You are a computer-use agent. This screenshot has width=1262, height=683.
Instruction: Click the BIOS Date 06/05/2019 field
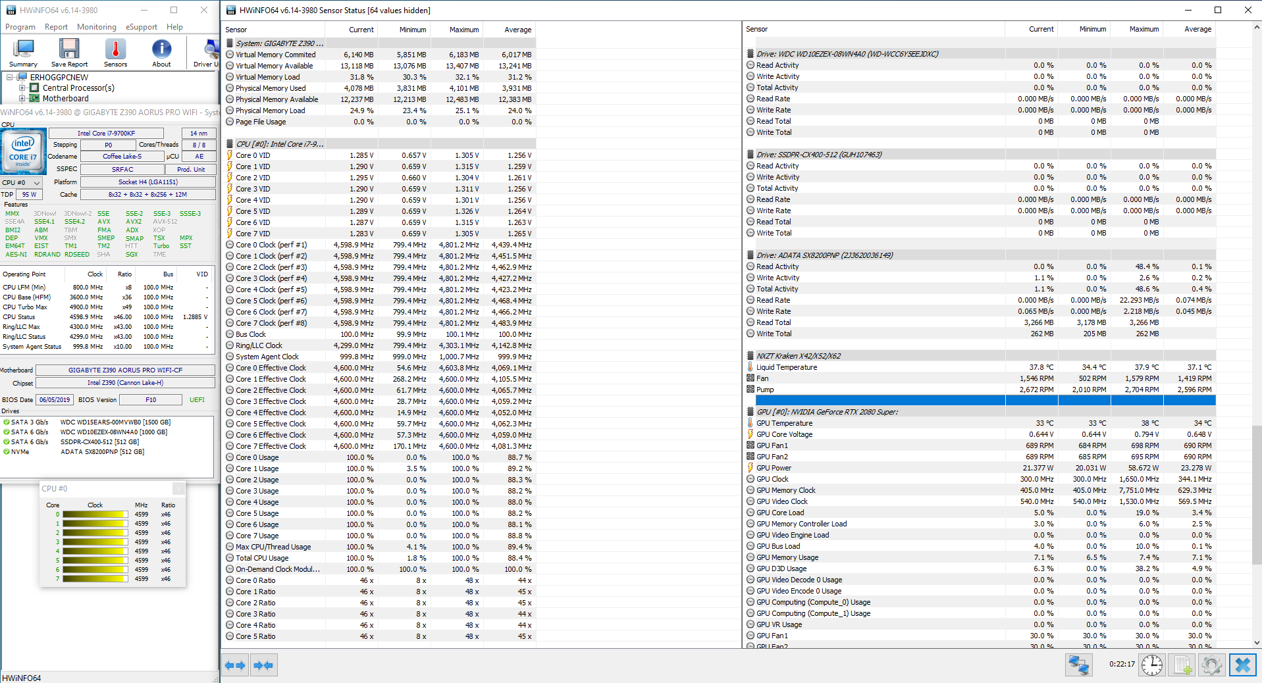coord(55,400)
